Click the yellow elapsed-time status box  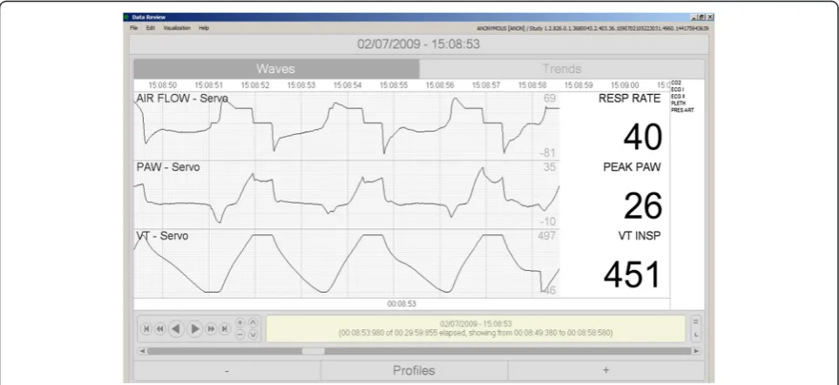(476, 328)
